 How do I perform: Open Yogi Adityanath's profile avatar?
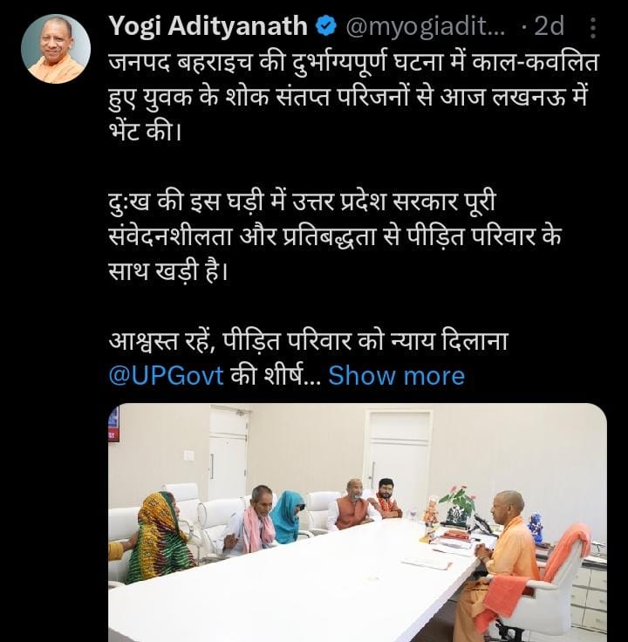coord(56,49)
